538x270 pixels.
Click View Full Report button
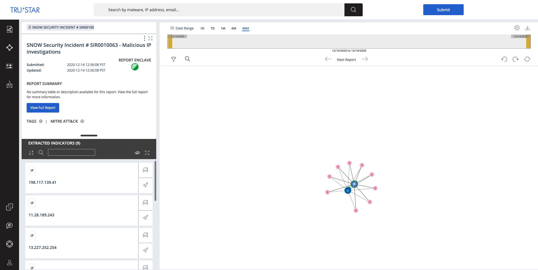(43, 108)
